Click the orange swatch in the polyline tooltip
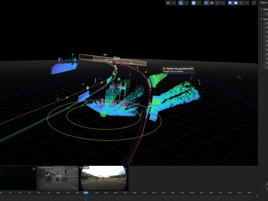 [164, 69]
